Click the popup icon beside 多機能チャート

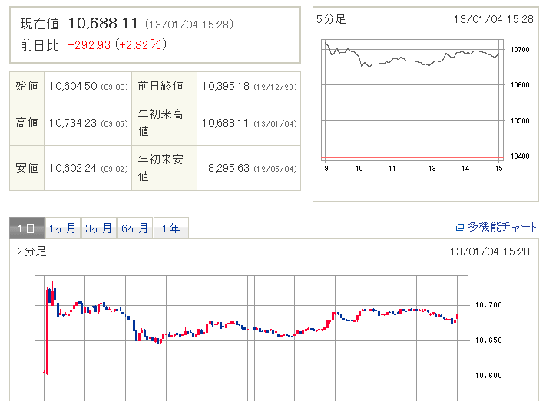[460, 227]
